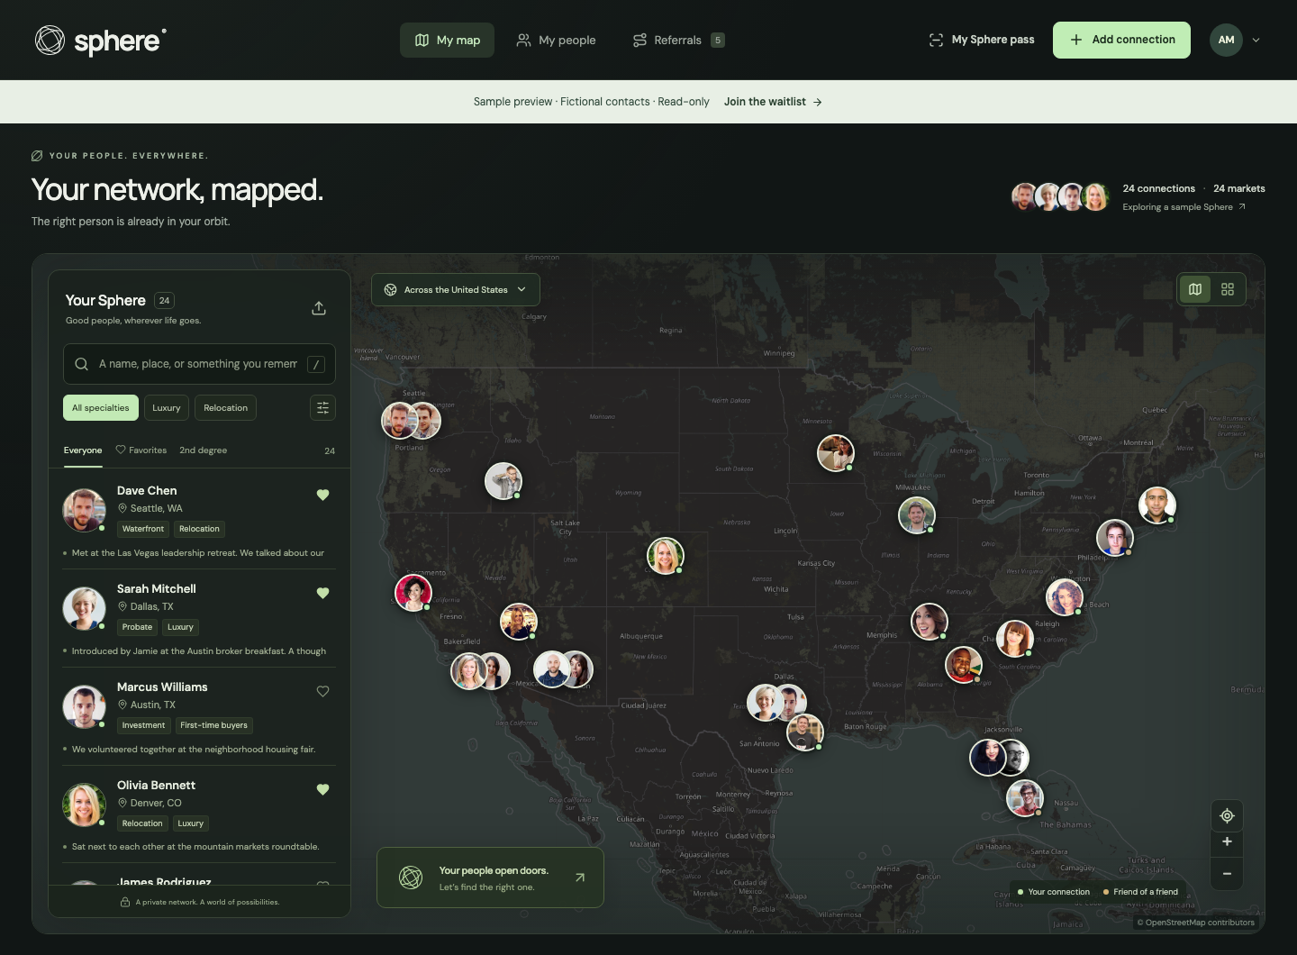Click the Seattle map pin pair
Screen dimensions: 1297x955
pos(411,421)
